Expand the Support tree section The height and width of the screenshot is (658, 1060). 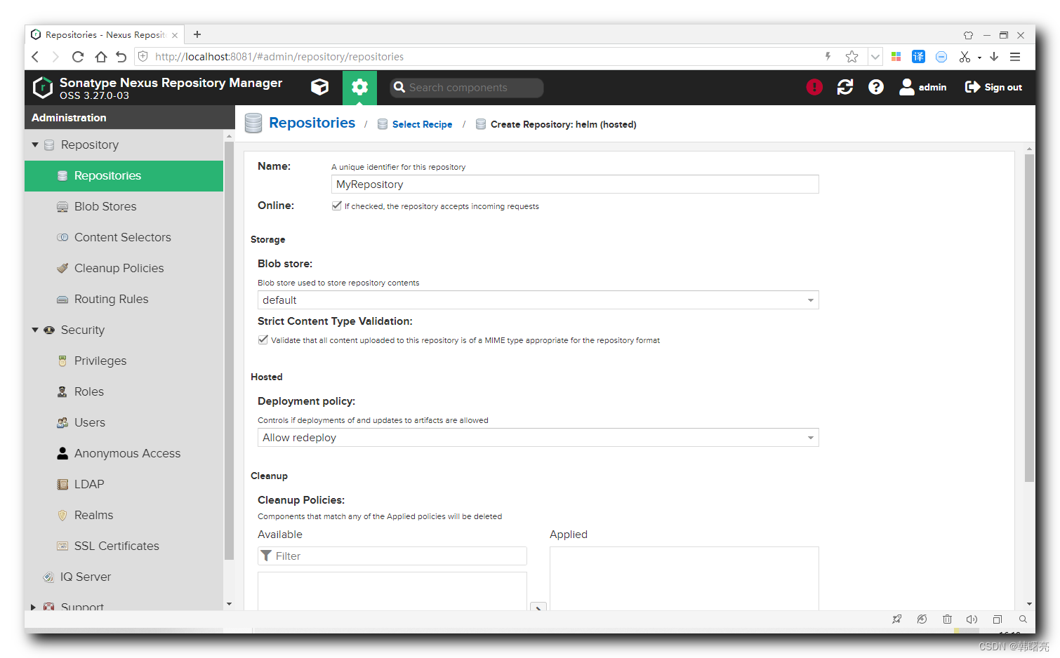coord(34,607)
